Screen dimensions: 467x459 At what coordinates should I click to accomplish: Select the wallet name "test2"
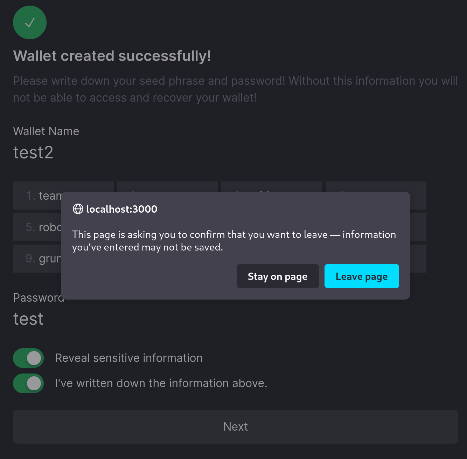(x=33, y=153)
